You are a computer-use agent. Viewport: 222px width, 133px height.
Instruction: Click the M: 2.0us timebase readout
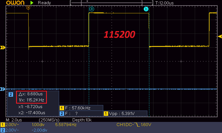14,120
